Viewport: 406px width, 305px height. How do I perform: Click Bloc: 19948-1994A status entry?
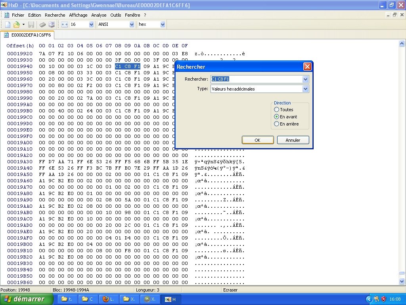click(71, 290)
